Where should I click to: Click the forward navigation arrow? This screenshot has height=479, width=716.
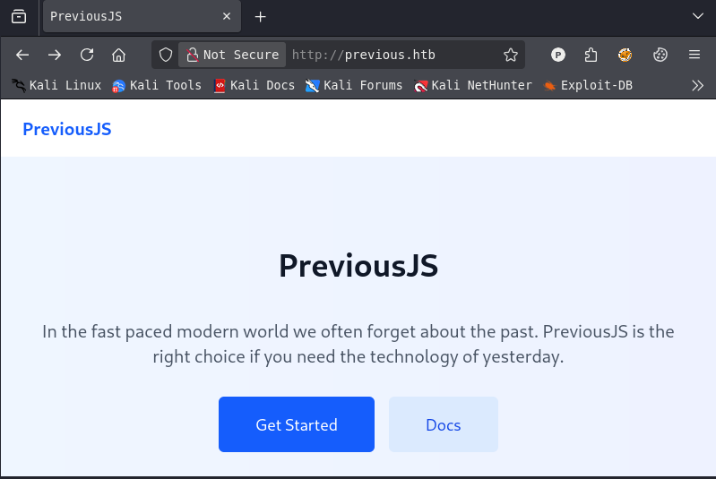pyautogui.click(x=55, y=56)
